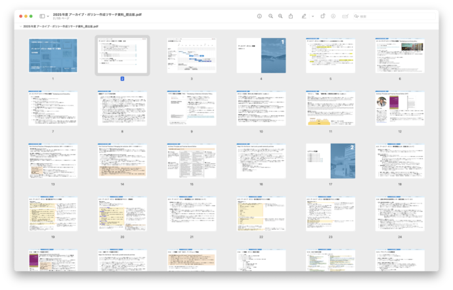Image resolution: width=453 pixels, height=290 pixels.
Task: Click the highlighted page 2 thumbnail
Action: click(x=122, y=56)
